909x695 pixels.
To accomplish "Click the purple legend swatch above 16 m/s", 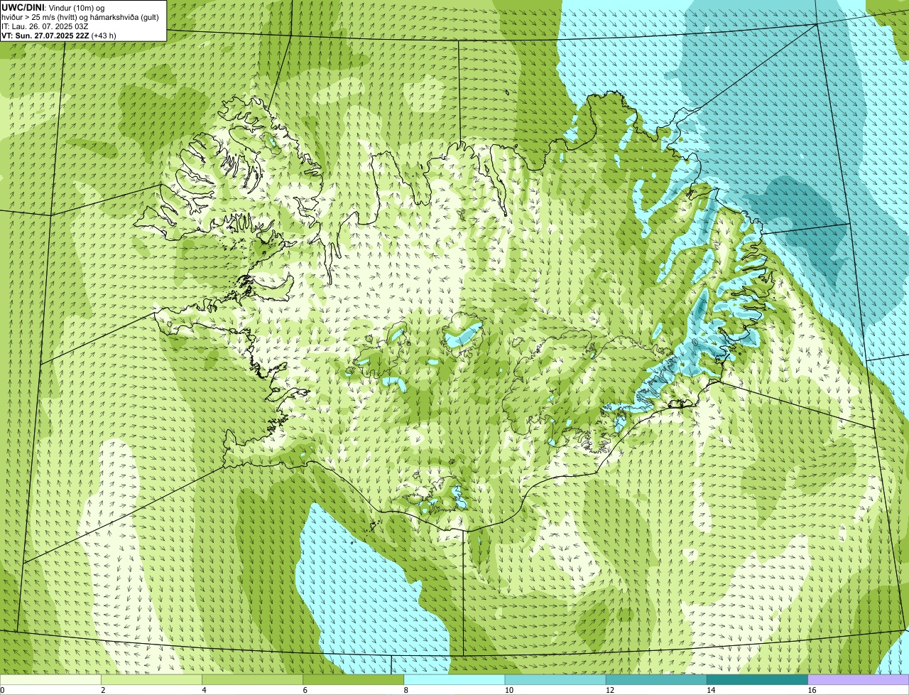I will [859, 680].
